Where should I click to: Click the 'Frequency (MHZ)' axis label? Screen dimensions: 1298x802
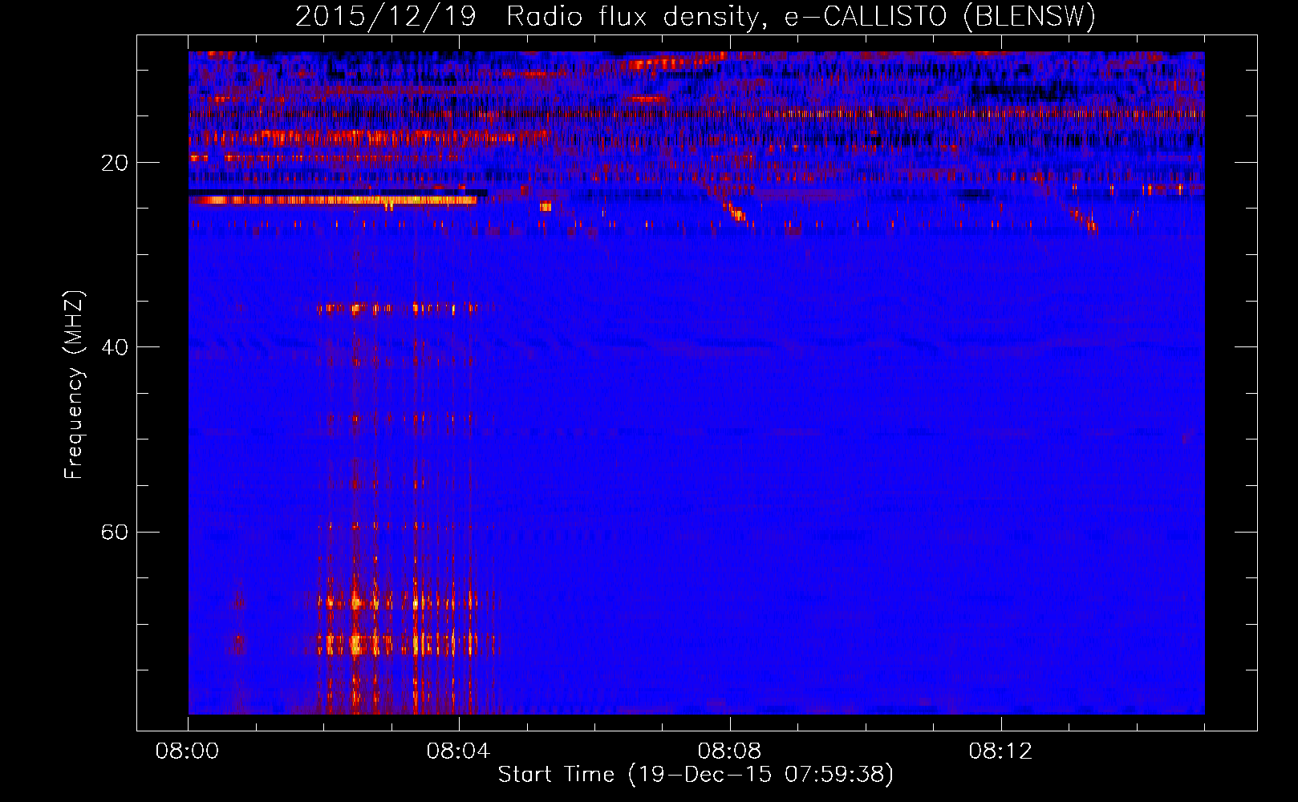point(74,385)
